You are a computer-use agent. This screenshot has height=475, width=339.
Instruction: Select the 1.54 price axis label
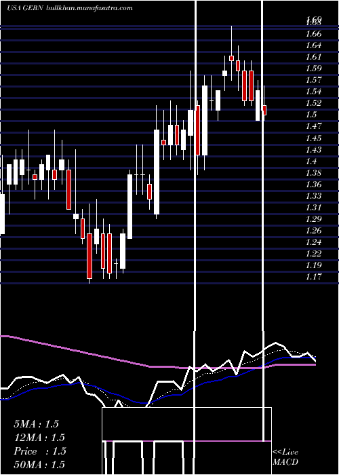coord(313,92)
